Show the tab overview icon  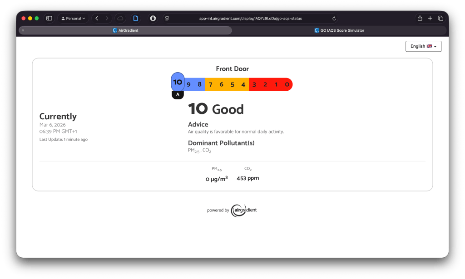coord(440,19)
